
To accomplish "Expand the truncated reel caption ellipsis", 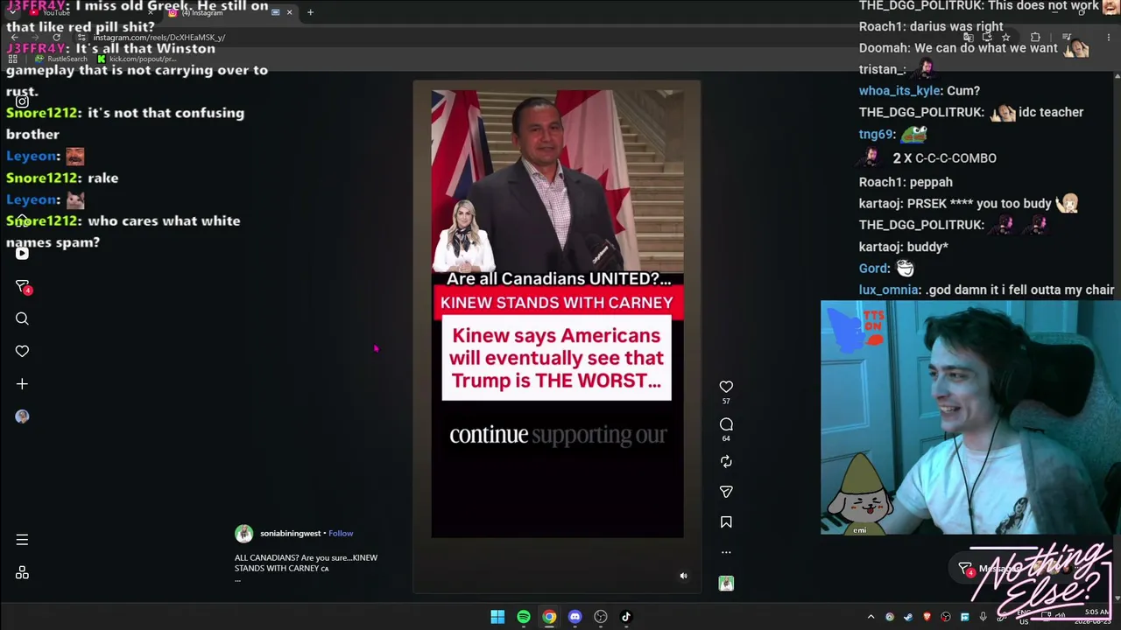I will [236, 580].
